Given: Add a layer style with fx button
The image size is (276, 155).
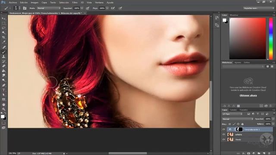Looking at the screenshot, I should [243, 153].
